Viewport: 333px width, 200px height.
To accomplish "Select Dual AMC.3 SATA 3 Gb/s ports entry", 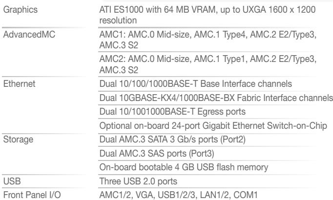I will [x=172, y=140].
